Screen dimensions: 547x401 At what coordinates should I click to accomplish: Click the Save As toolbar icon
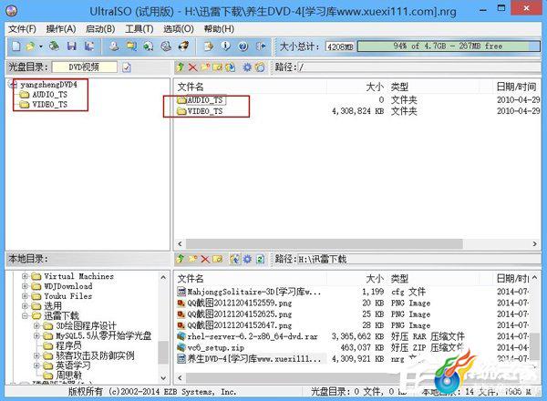pos(89,46)
